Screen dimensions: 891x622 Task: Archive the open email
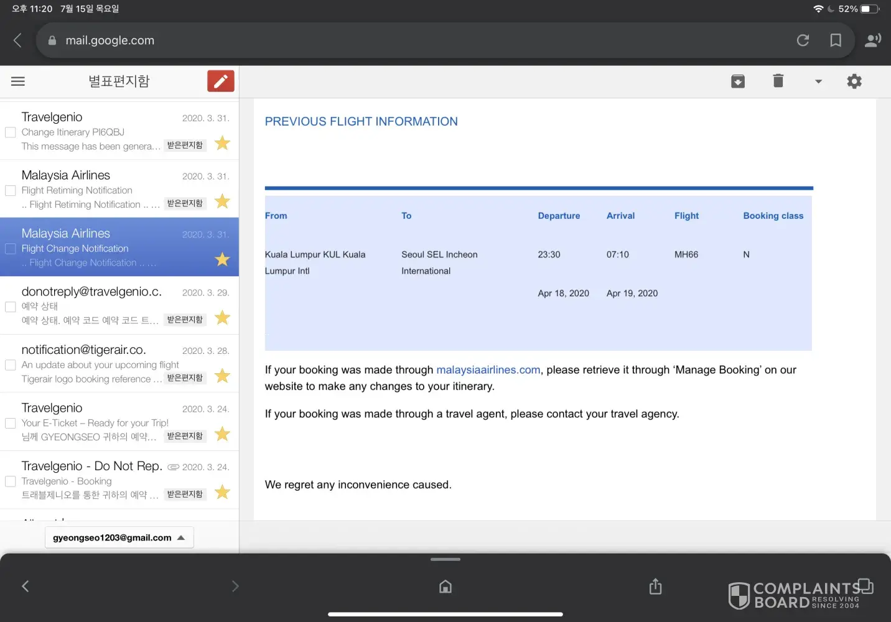[x=738, y=81]
